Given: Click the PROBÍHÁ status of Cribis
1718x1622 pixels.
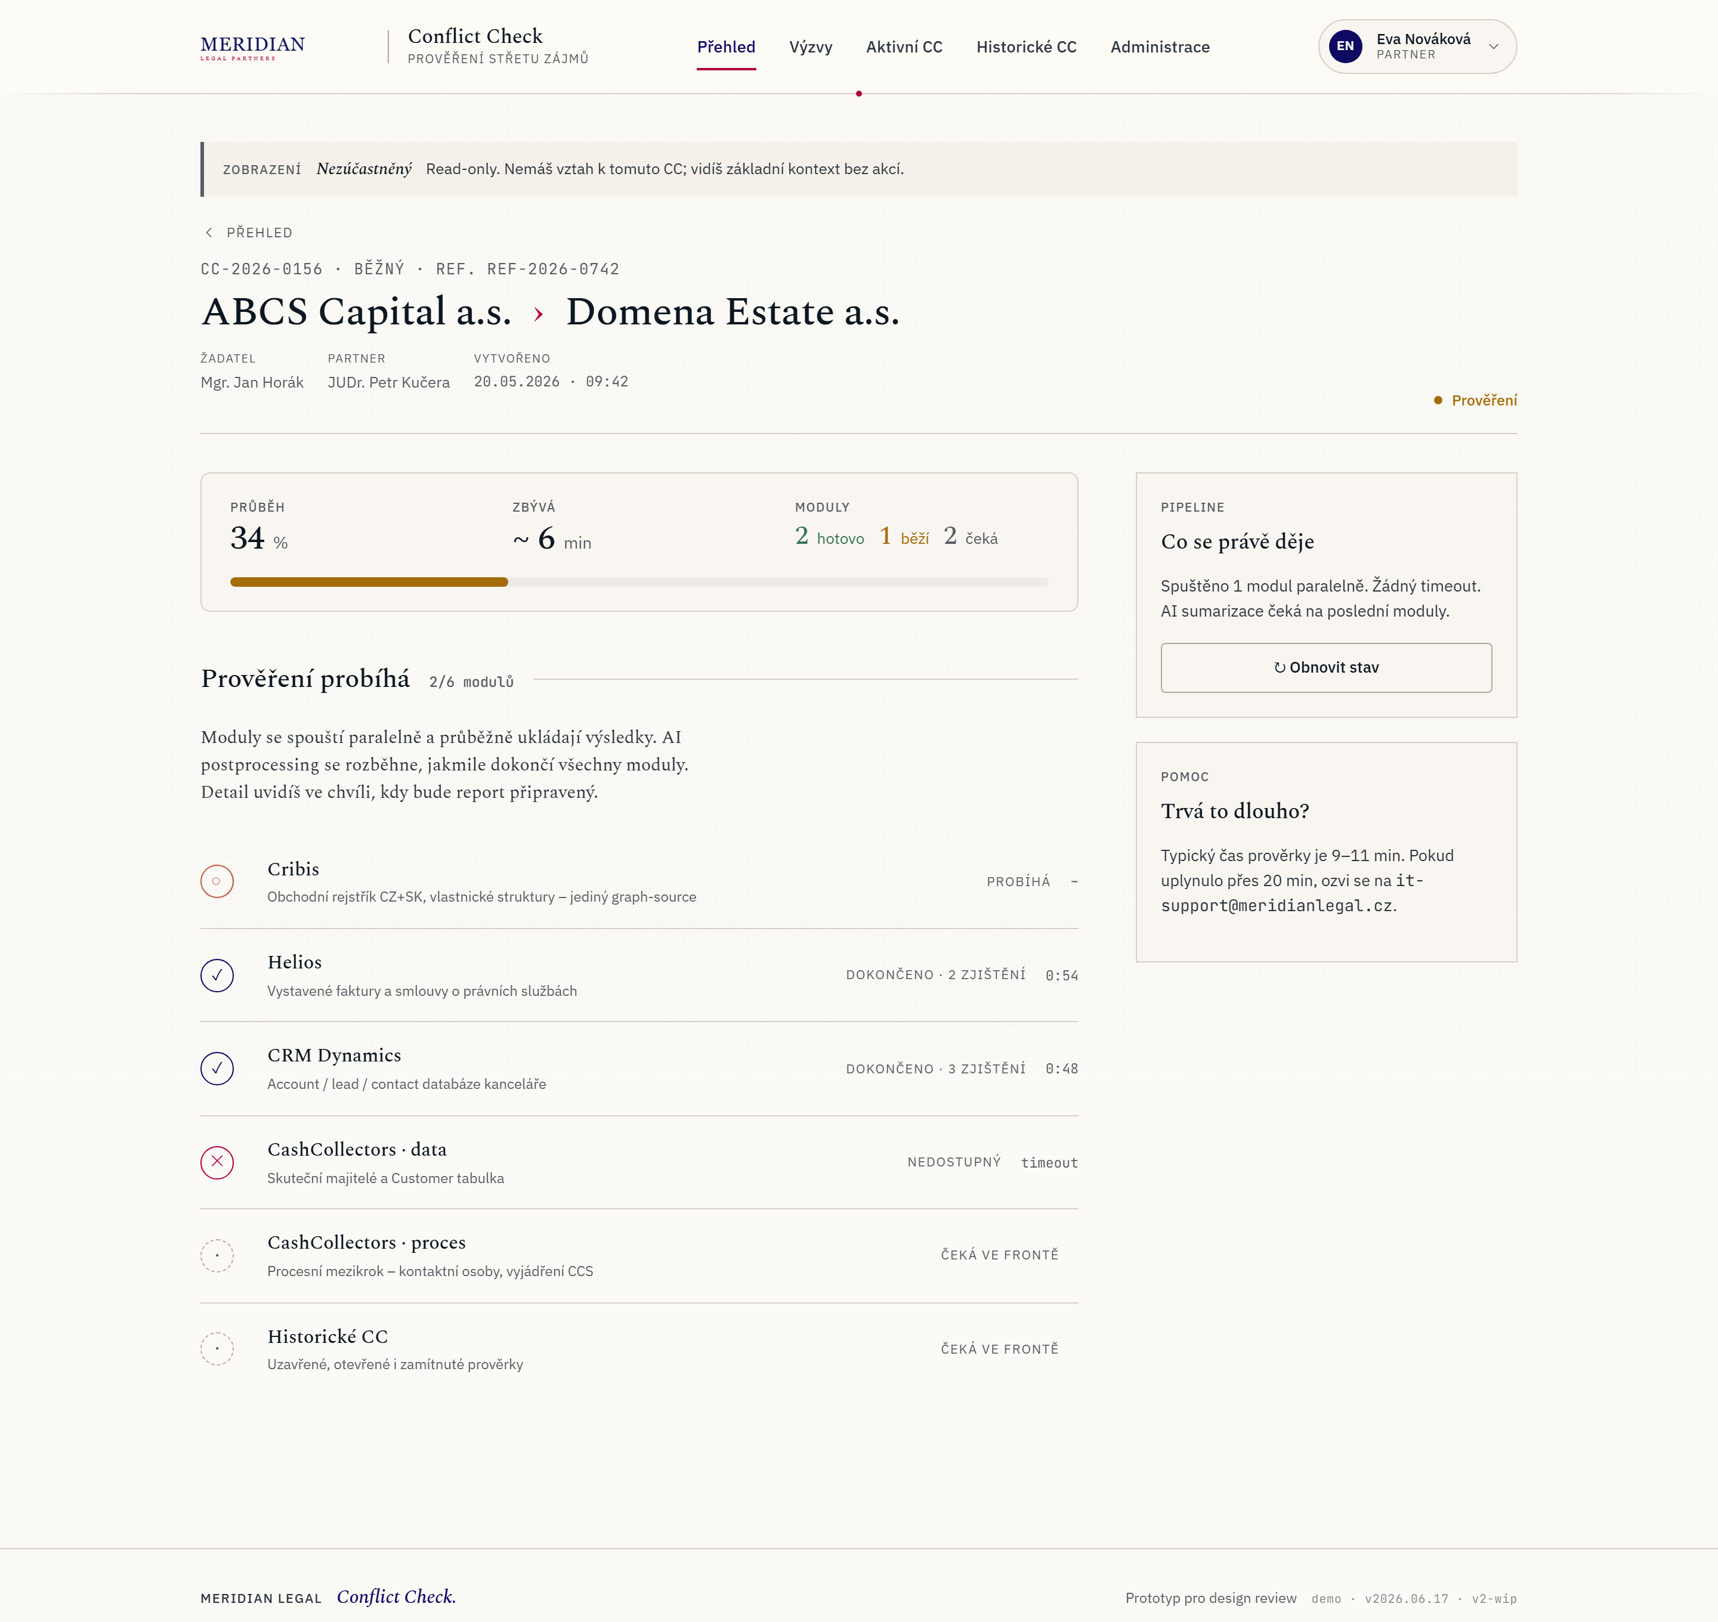Looking at the screenshot, I should pyautogui.click(x=1018, y=882).
